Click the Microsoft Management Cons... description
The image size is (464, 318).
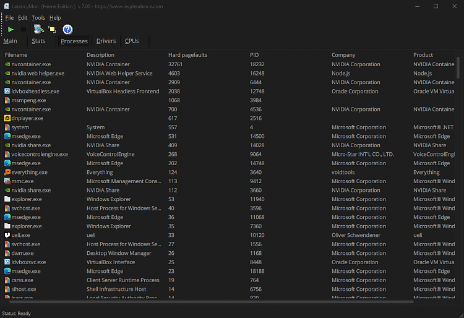124,181
